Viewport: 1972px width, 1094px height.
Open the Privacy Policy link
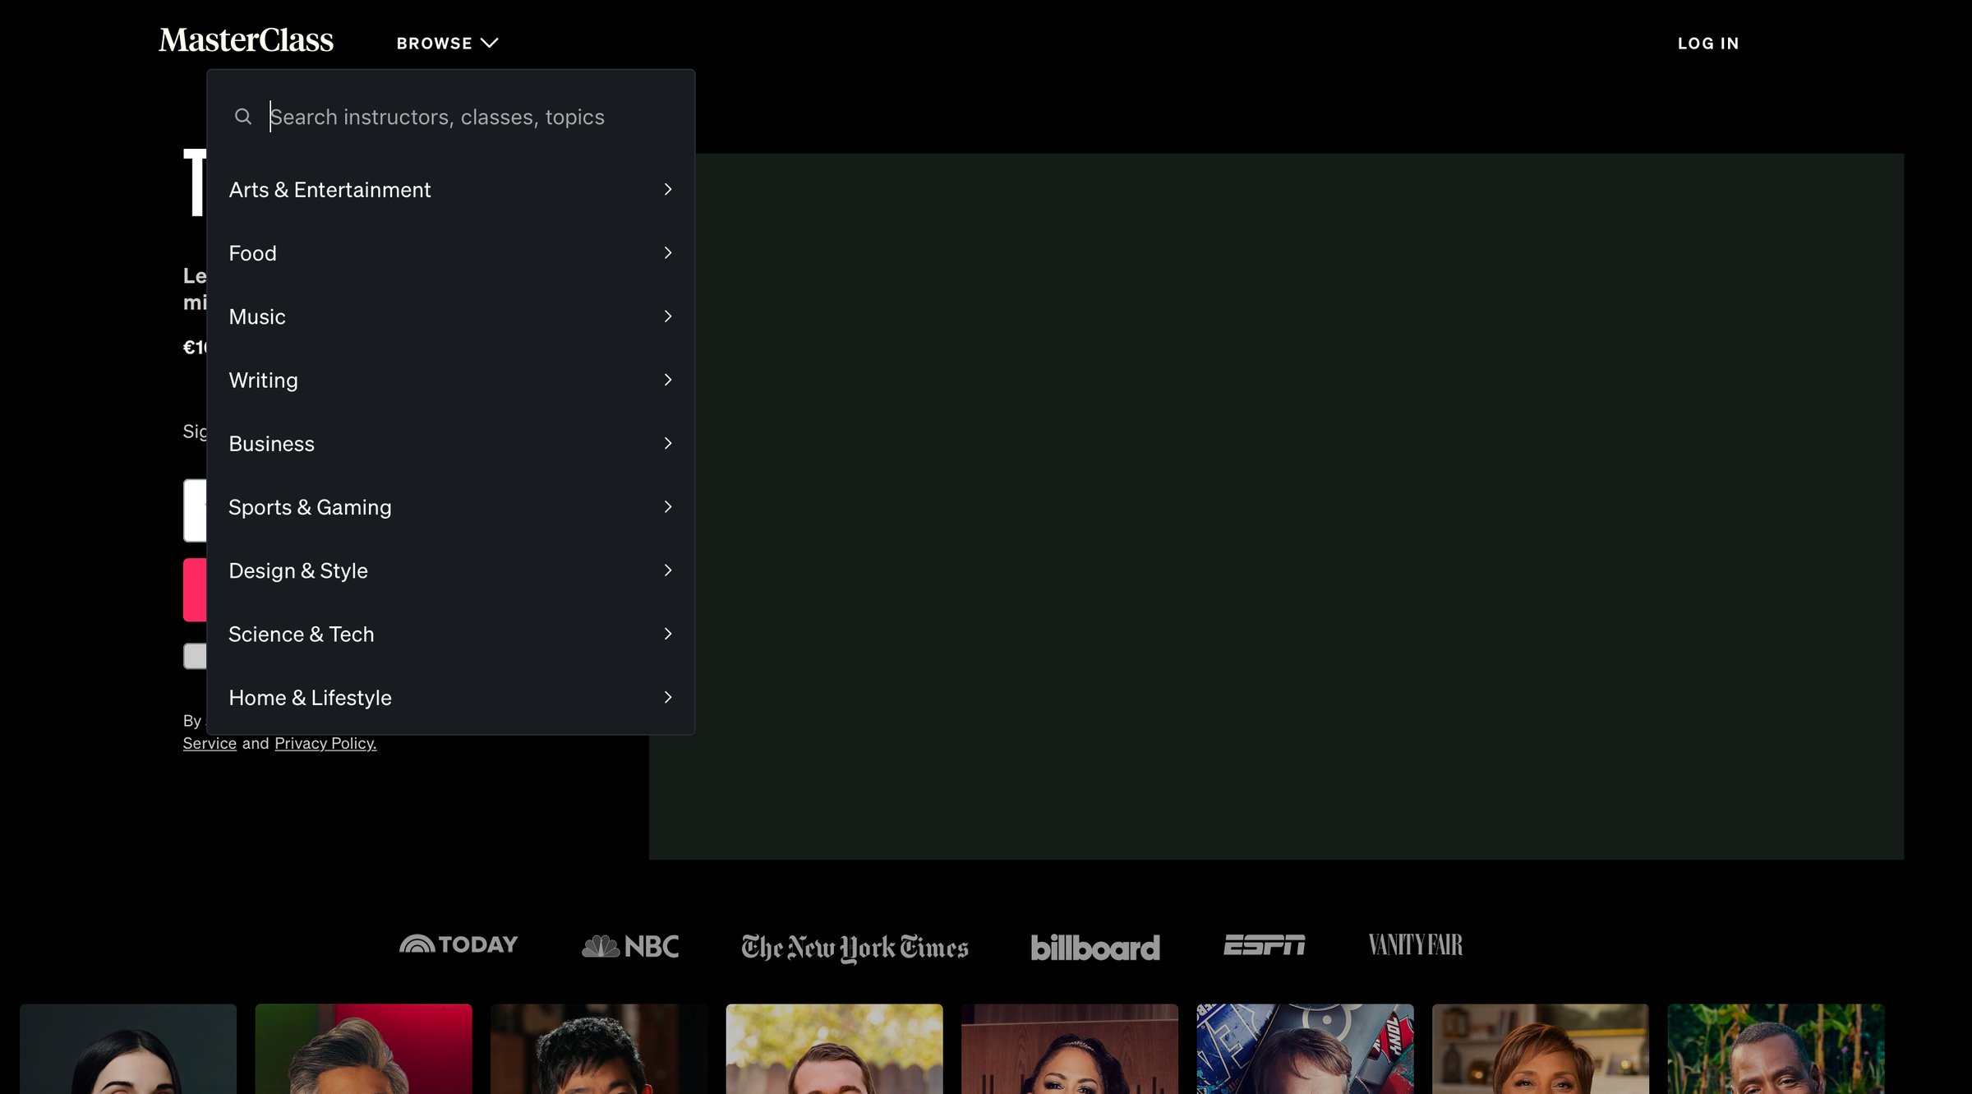[x=325, y=743]
